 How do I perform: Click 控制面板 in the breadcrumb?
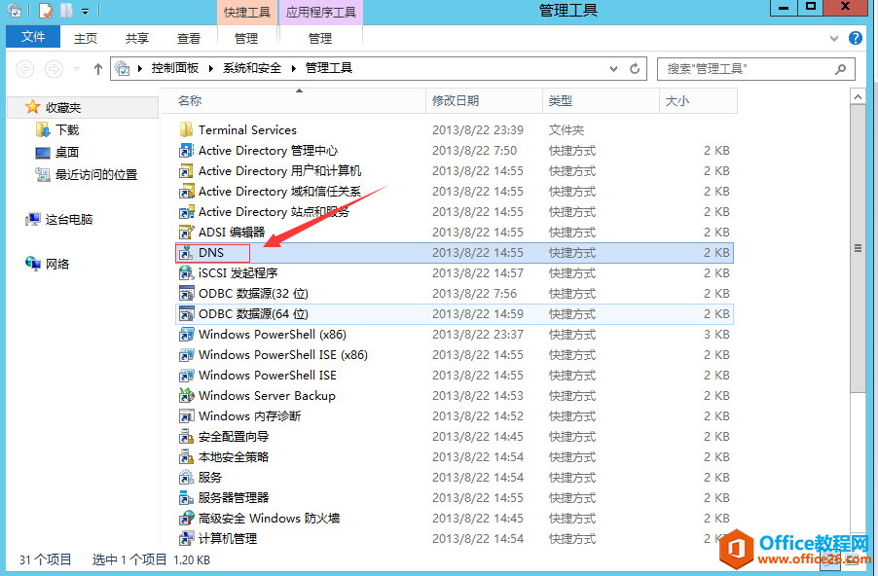[174, 68]
